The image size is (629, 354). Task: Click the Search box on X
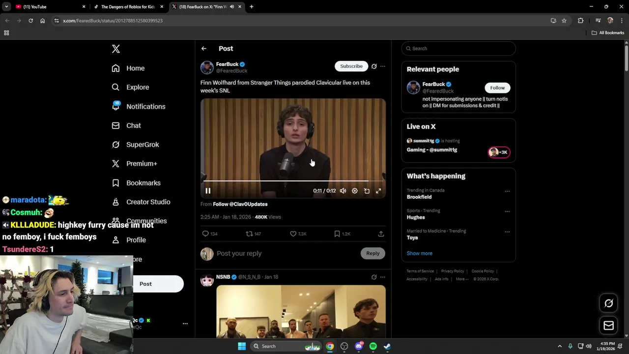coord(458,48)
